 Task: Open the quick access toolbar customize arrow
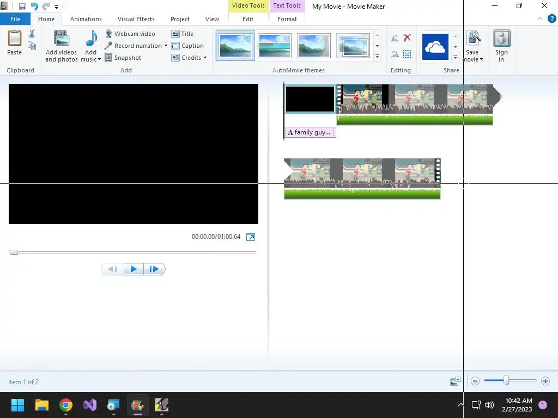click(x=56, y=7)
